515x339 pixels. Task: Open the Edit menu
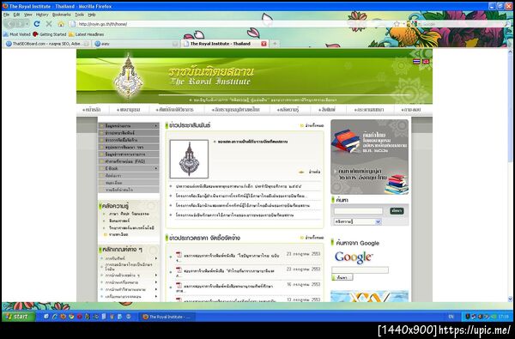coord(16,15)
